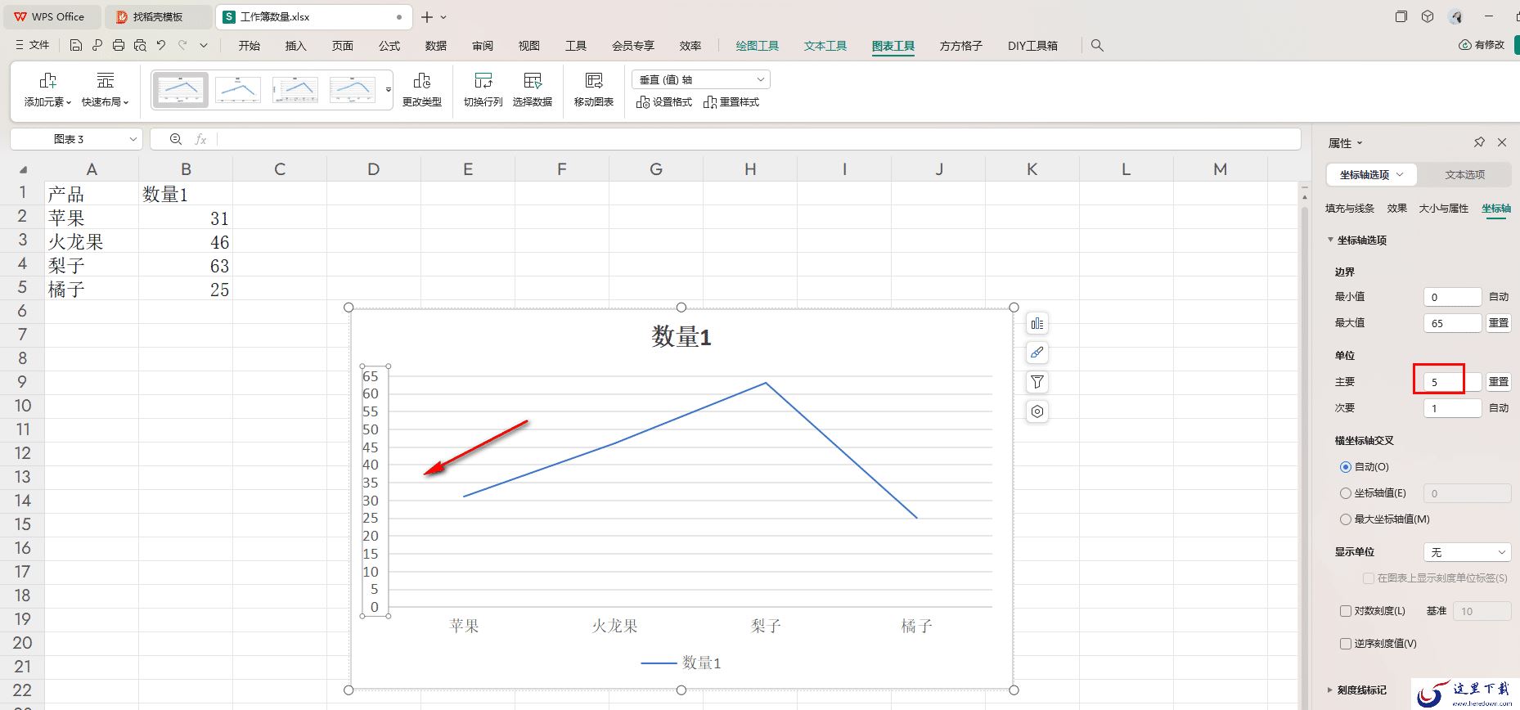Image resolution: width=1520 pixels, height=710 pixels.
Task: Click 切换行列 switch row column icon
Action: click(483, 80)
